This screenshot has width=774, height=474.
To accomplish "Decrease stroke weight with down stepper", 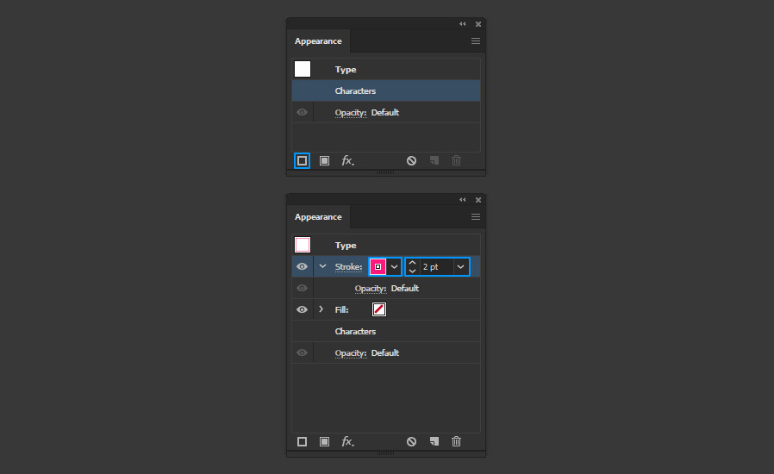I will (x=412, y=271).
